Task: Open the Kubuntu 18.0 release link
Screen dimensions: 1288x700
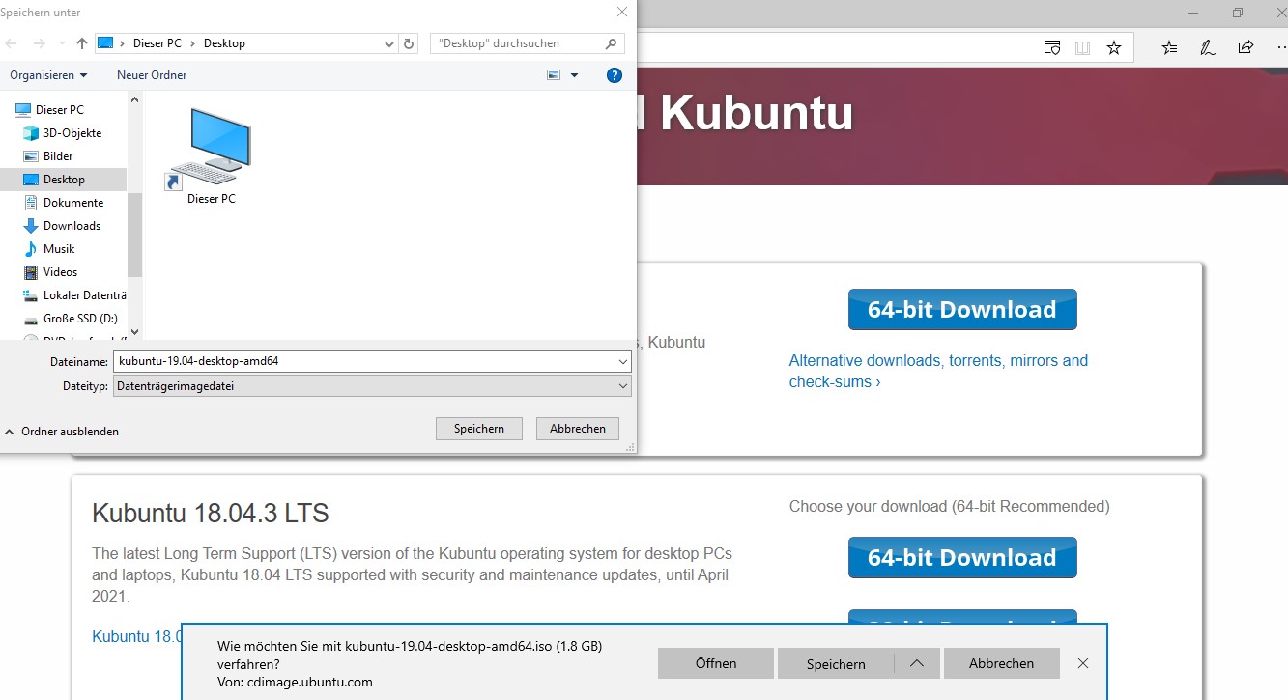Action: [x=137, y=636]
